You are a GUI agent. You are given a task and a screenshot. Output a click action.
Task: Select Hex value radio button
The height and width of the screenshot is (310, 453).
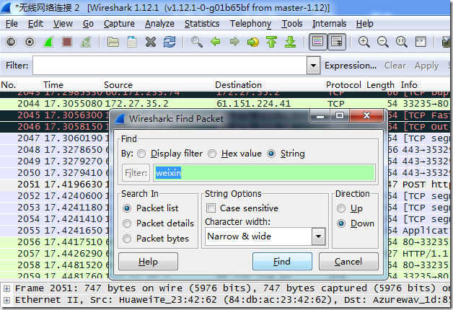pyautogui.click(x=212, y=154)
